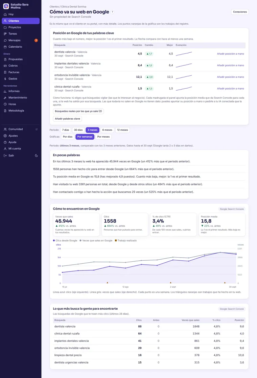Viewport: 257px width, 378px height.
Task: Click the Mensajes chat bubble icon
Action: 5,41
